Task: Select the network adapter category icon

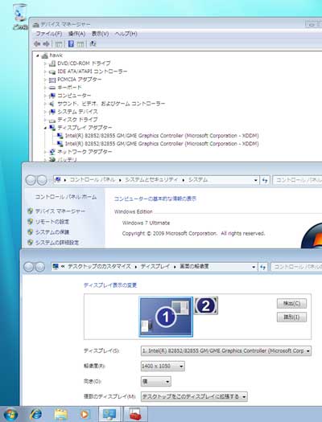Action: [52, 152]
